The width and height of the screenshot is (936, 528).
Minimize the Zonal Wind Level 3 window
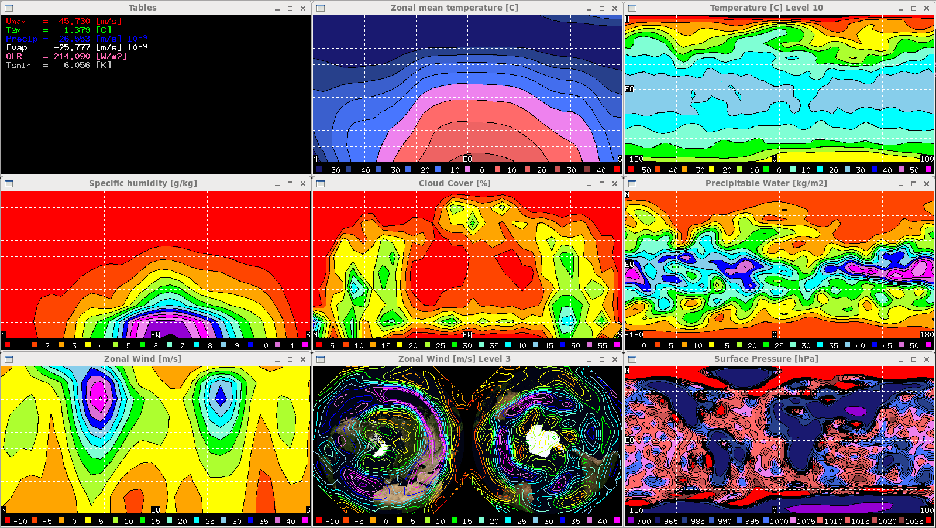[x=589, y=359]
